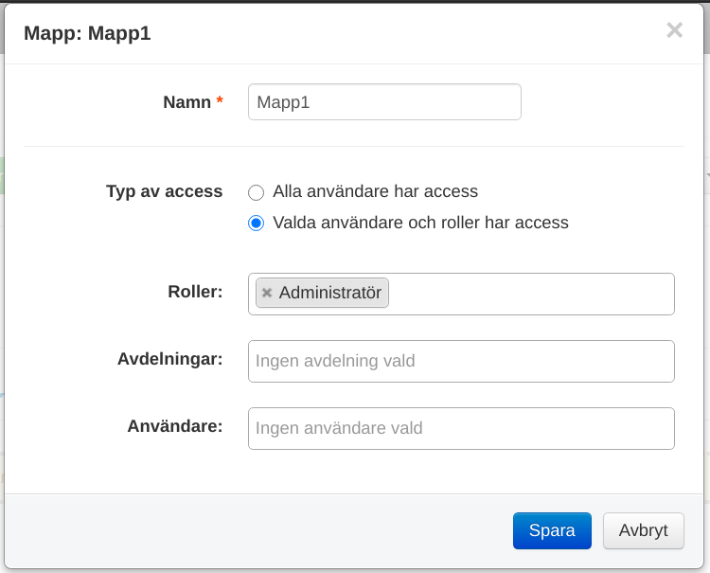Cancel with the Avbryt button
The image size is (710, 573).
pos(643,530)
